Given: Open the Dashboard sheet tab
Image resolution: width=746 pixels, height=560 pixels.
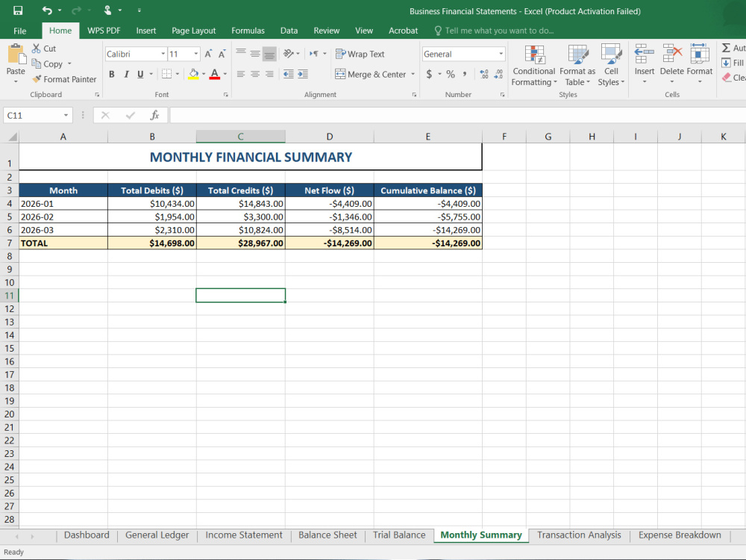Looking at the screenshot, I should (x=87, y=535).
